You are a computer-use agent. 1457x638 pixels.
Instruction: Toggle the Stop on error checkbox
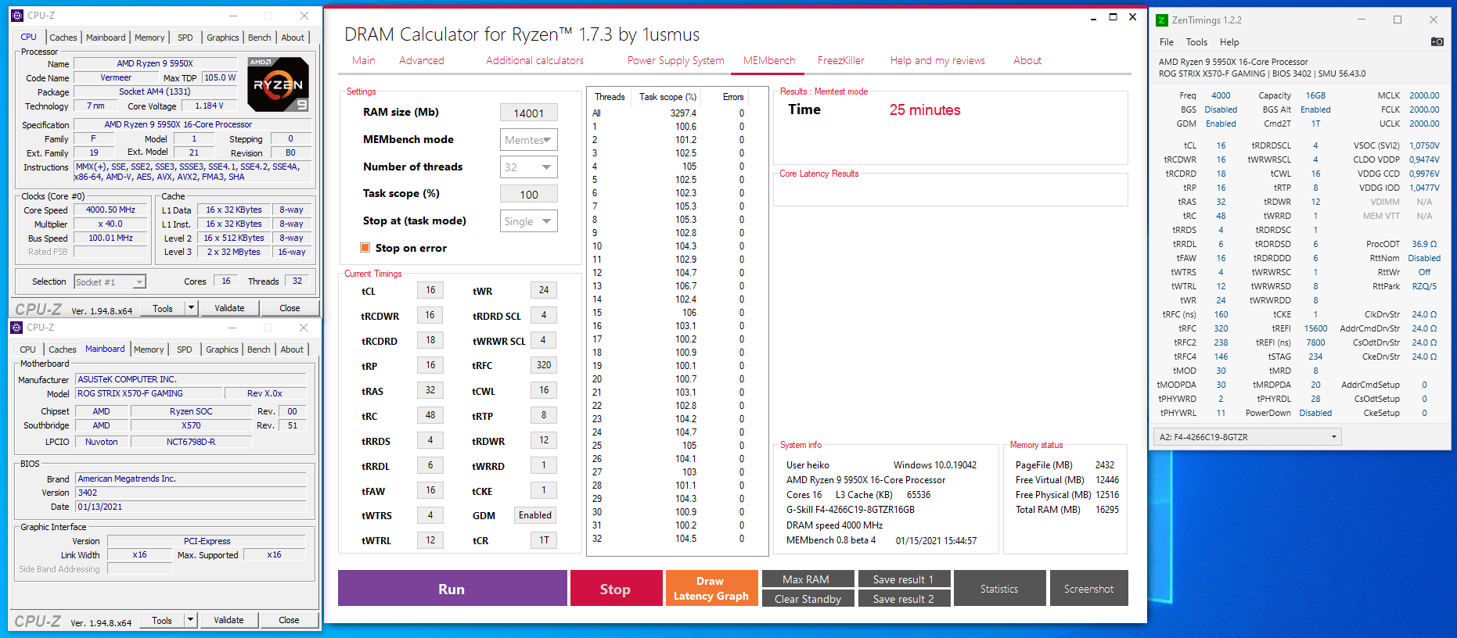pyautogui.click(x=365, y=248)
